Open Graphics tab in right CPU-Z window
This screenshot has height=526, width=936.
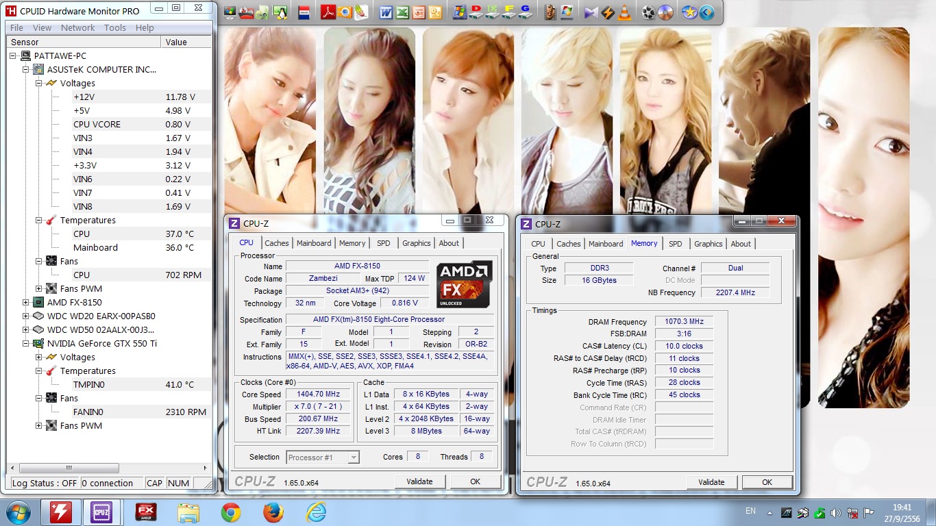709,244
